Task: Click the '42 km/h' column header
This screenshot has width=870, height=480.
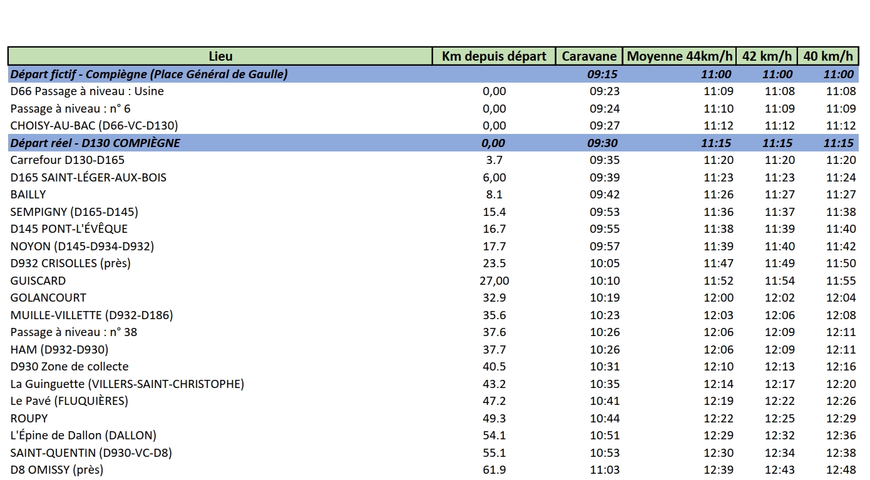Action: point(767,56)
